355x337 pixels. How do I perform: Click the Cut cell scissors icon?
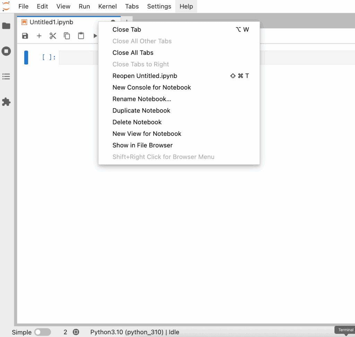[53, 36]
